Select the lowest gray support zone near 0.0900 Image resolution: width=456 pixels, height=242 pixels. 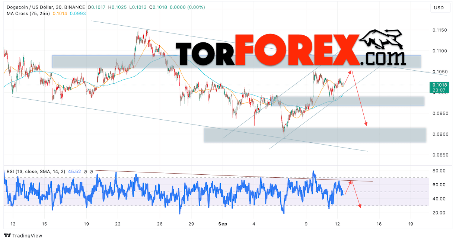point(315,135)
